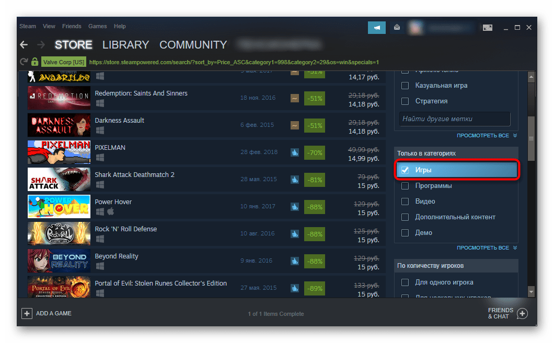Go forward with the right arrow
This screenshot has width=554, height=343.
tap(41, 45)
